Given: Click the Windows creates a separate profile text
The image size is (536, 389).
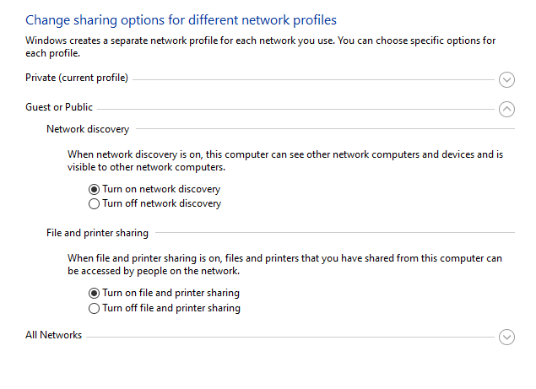Looking at the screenshot, I should coord(261,46).
